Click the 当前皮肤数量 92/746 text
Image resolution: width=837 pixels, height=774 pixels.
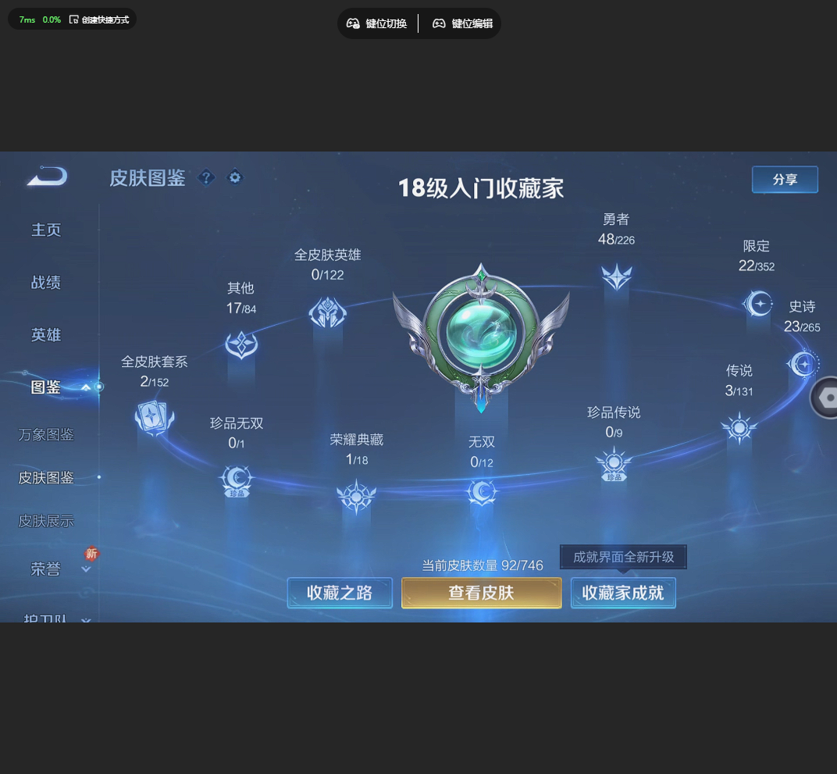[483, 565]
